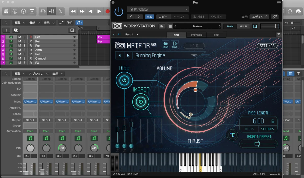Click the round icon beside Impact Offset
Screen dimensions: 304x178
tap(233, 135)
